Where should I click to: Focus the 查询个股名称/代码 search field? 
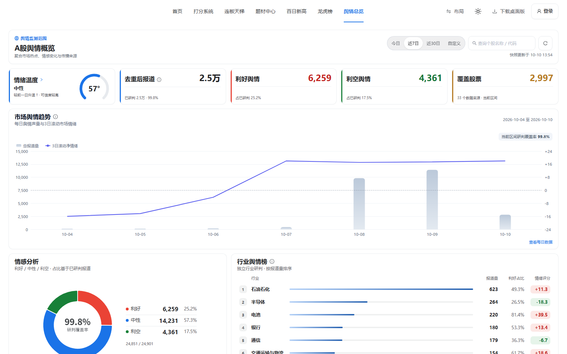click(502, 43)
